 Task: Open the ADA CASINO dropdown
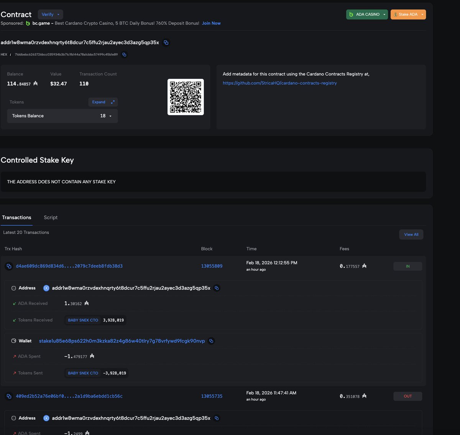coord(367,15)
